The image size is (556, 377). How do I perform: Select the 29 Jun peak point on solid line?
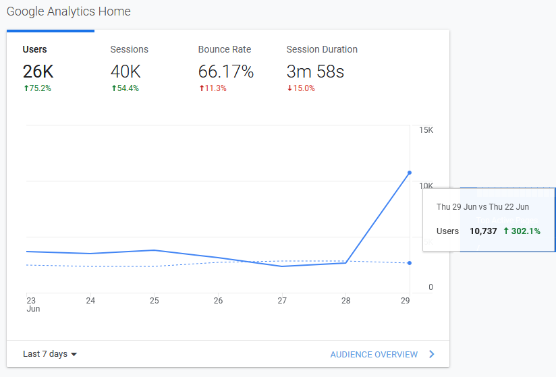410,173
